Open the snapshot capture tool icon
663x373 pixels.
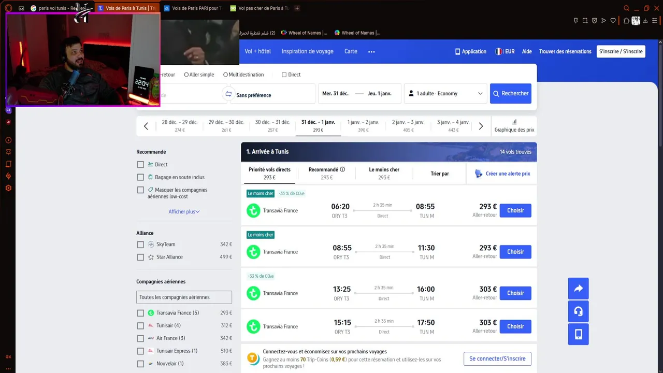585,21
